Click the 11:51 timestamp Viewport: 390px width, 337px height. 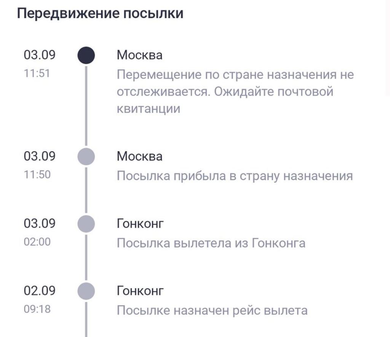click(37, 73)
